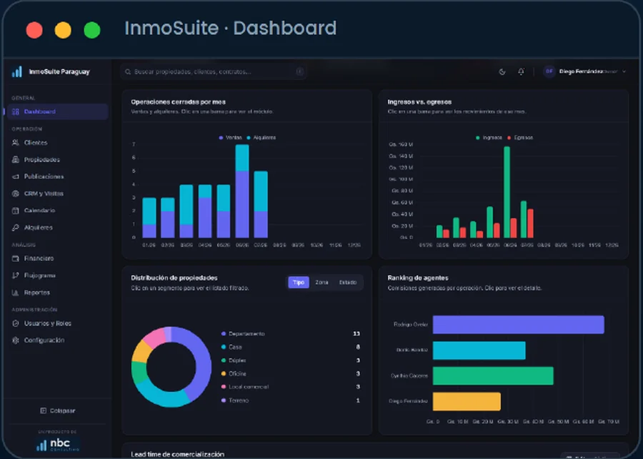
Task: Click the CRM y Visitas icon
Action: click(x=16, y=193)
